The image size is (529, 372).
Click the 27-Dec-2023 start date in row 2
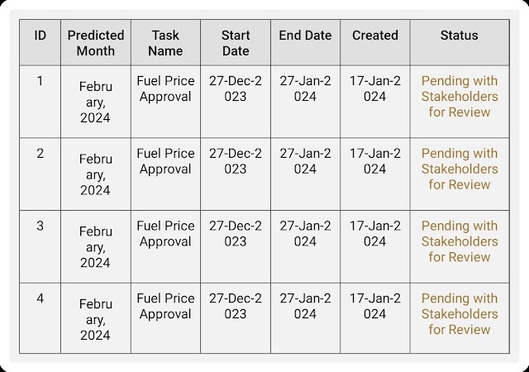(236, 161)
